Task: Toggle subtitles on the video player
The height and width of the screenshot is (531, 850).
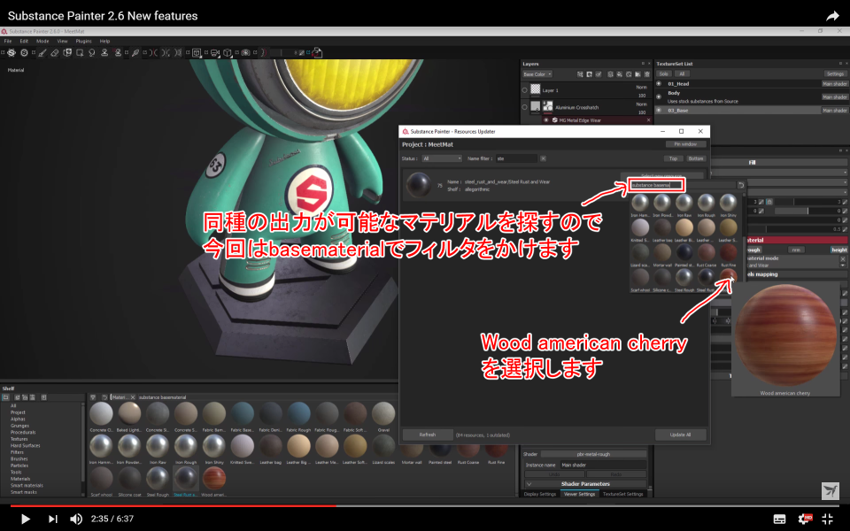Action: click(x=779, y=519)
